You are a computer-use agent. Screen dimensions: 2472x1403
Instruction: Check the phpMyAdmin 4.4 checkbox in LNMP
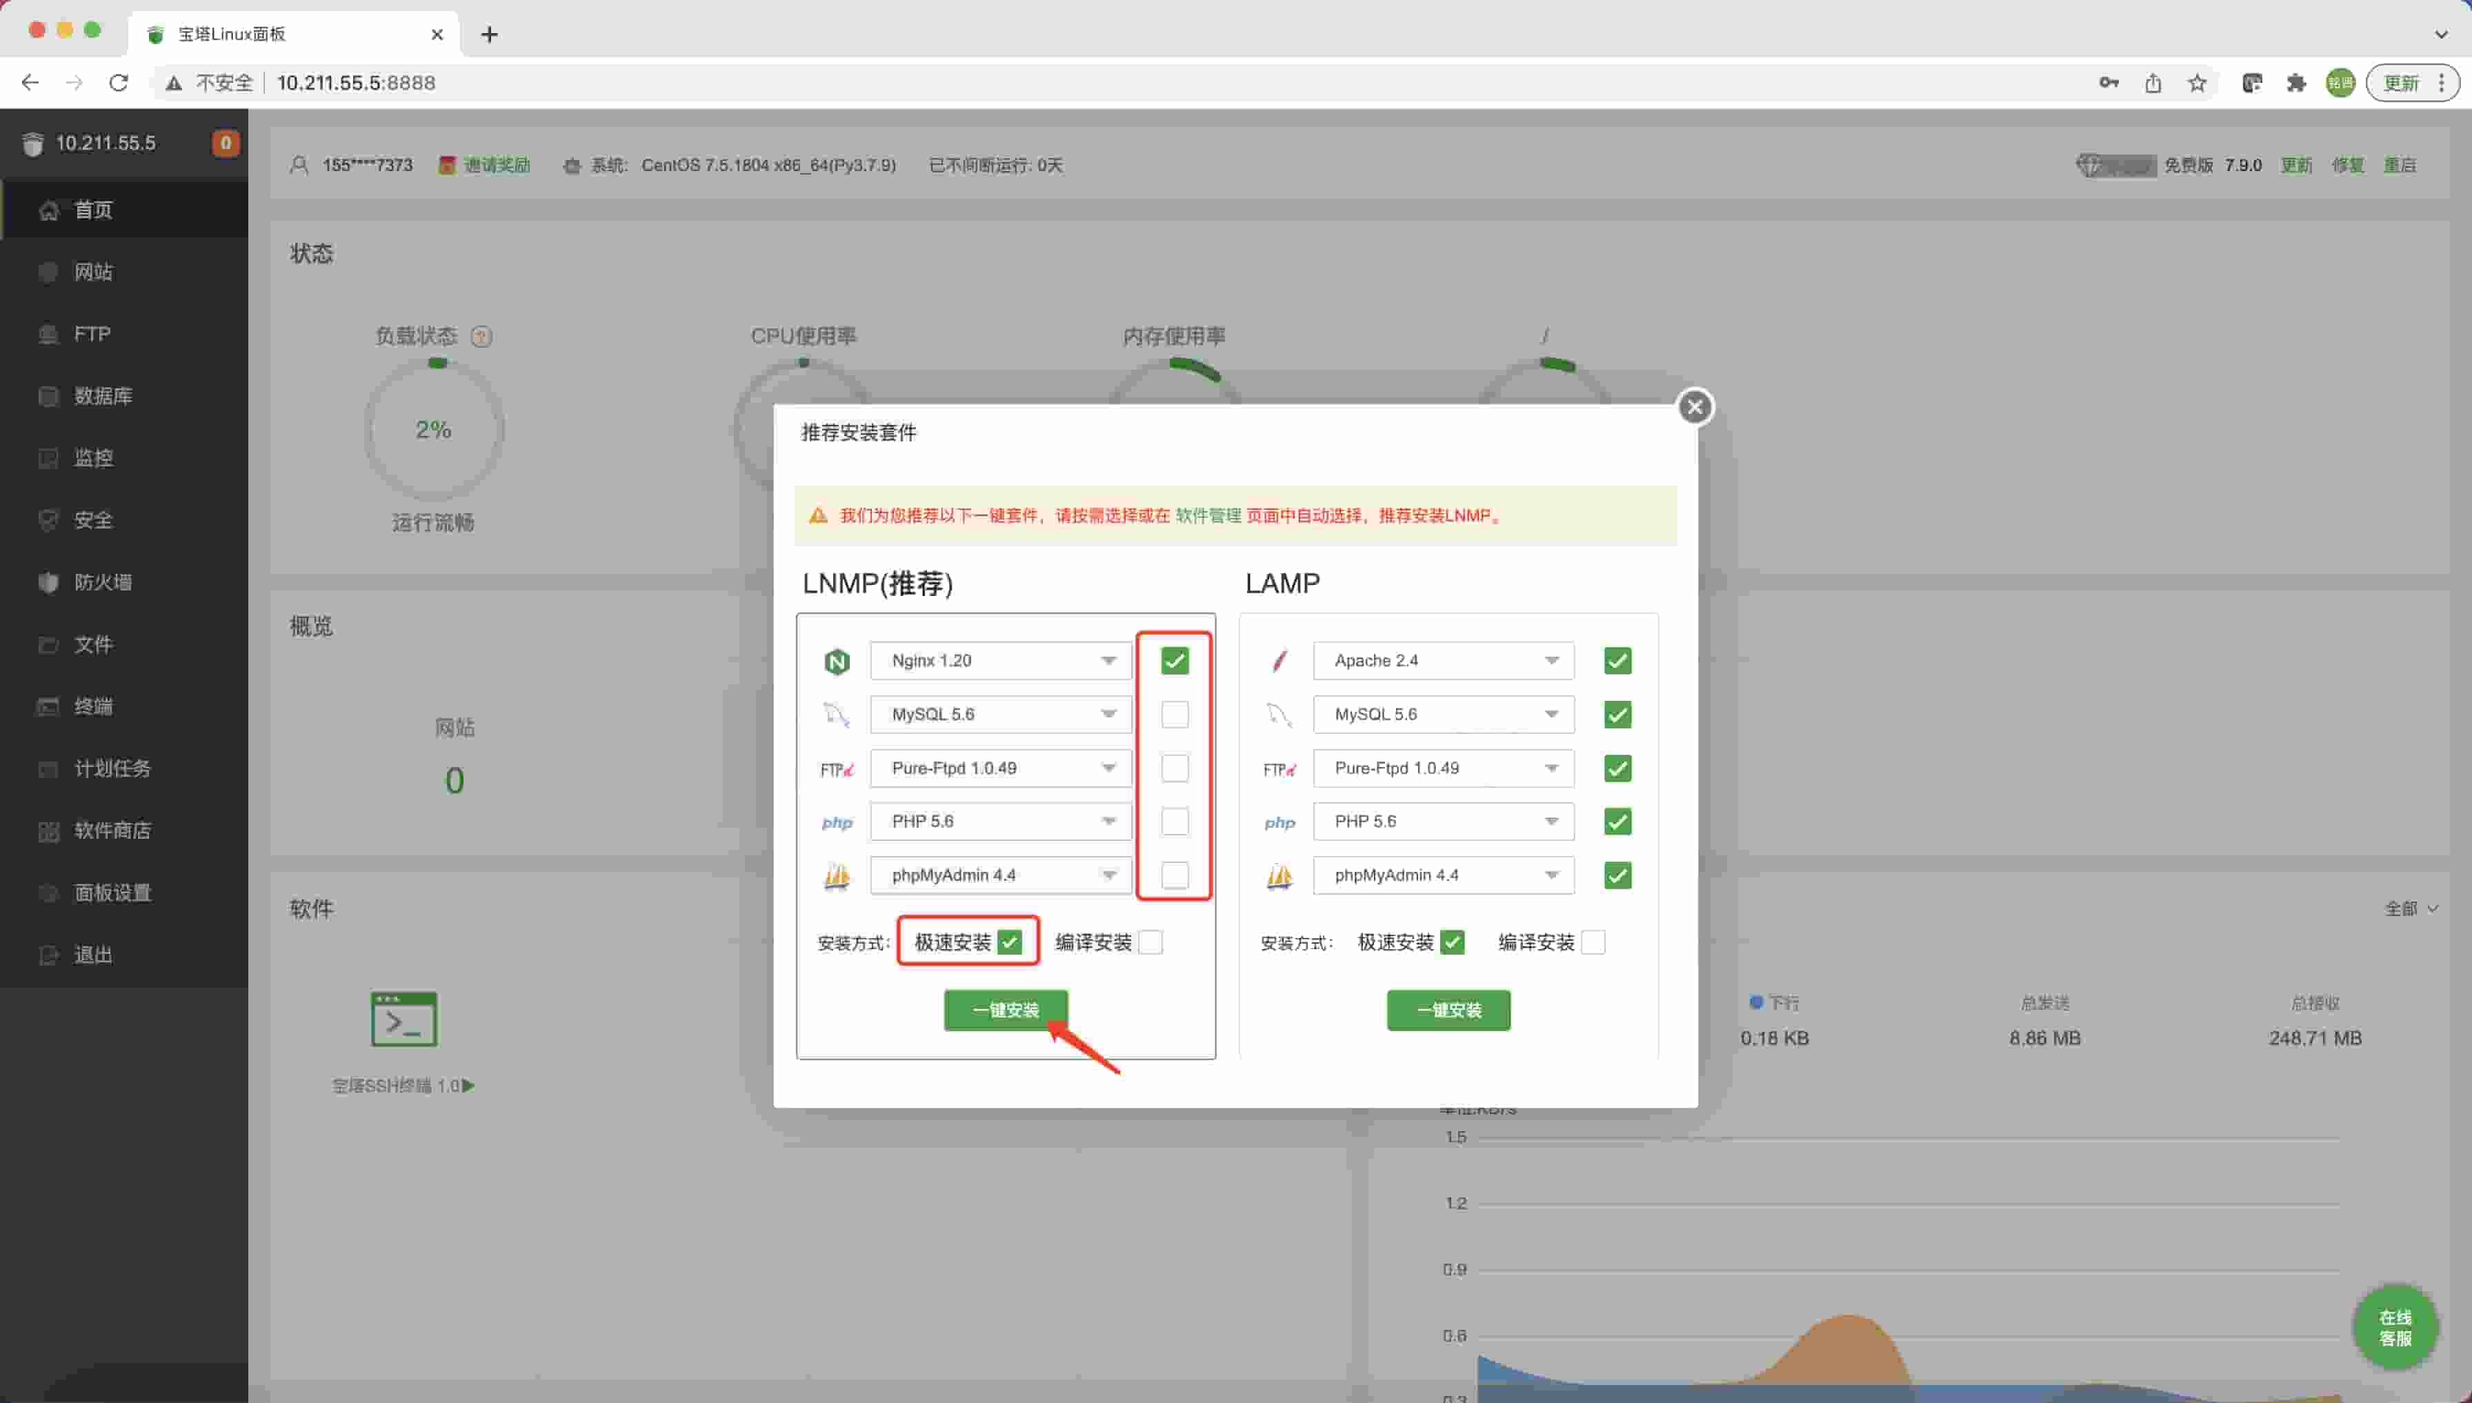coord(1175,876)
